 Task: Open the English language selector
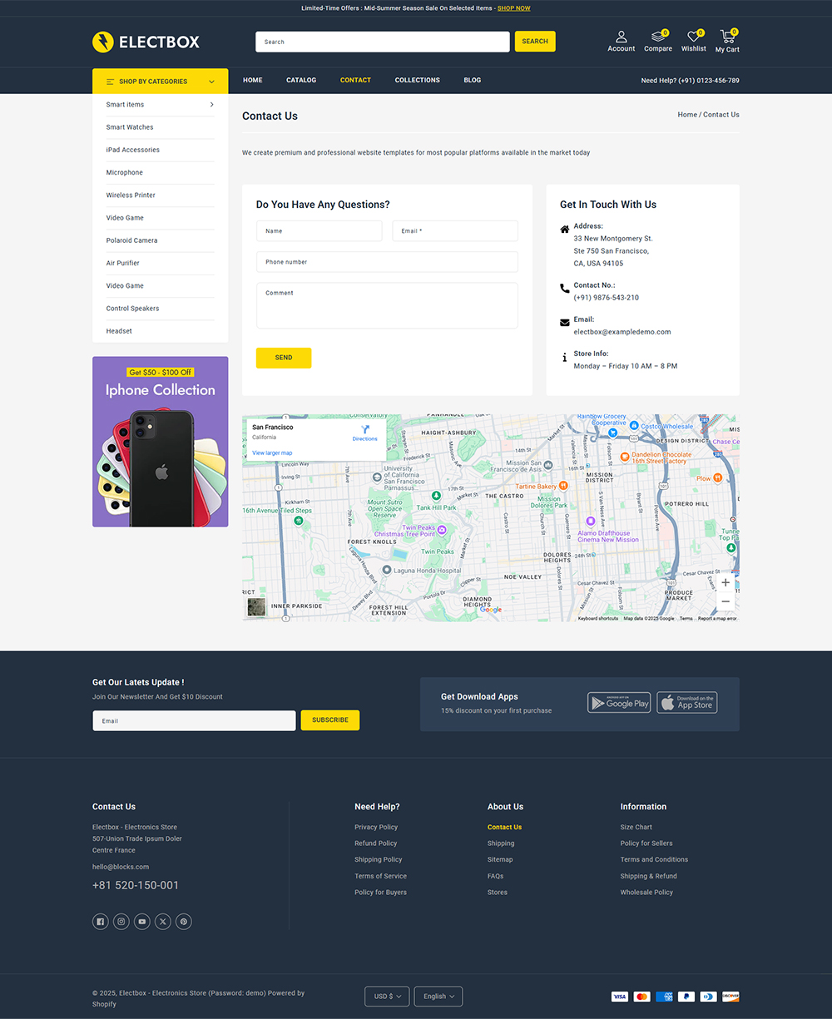tap(438, 996)
